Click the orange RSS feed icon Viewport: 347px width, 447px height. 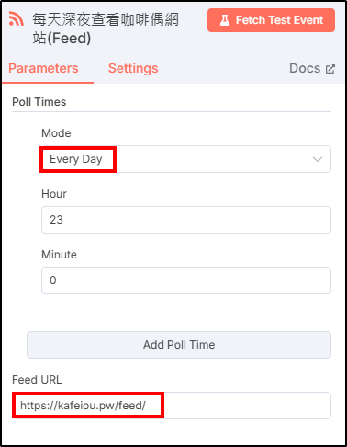16,18
